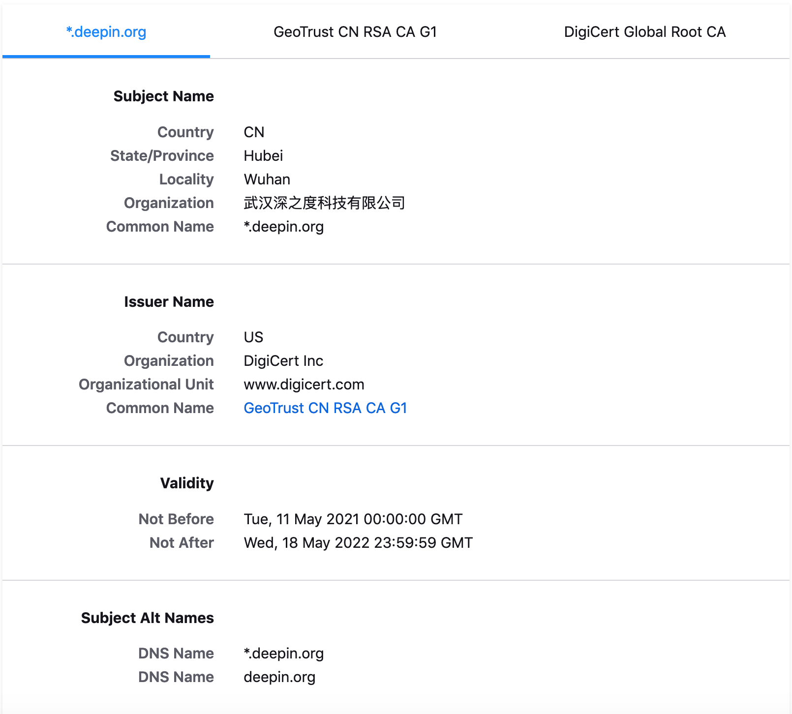Click the Subject Name section heading

coord(163,96)
